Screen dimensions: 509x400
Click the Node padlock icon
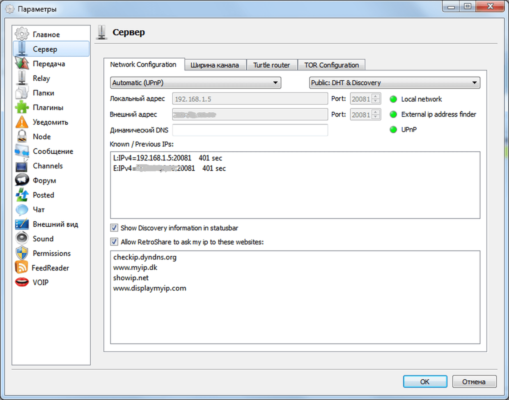pos(22,136)
